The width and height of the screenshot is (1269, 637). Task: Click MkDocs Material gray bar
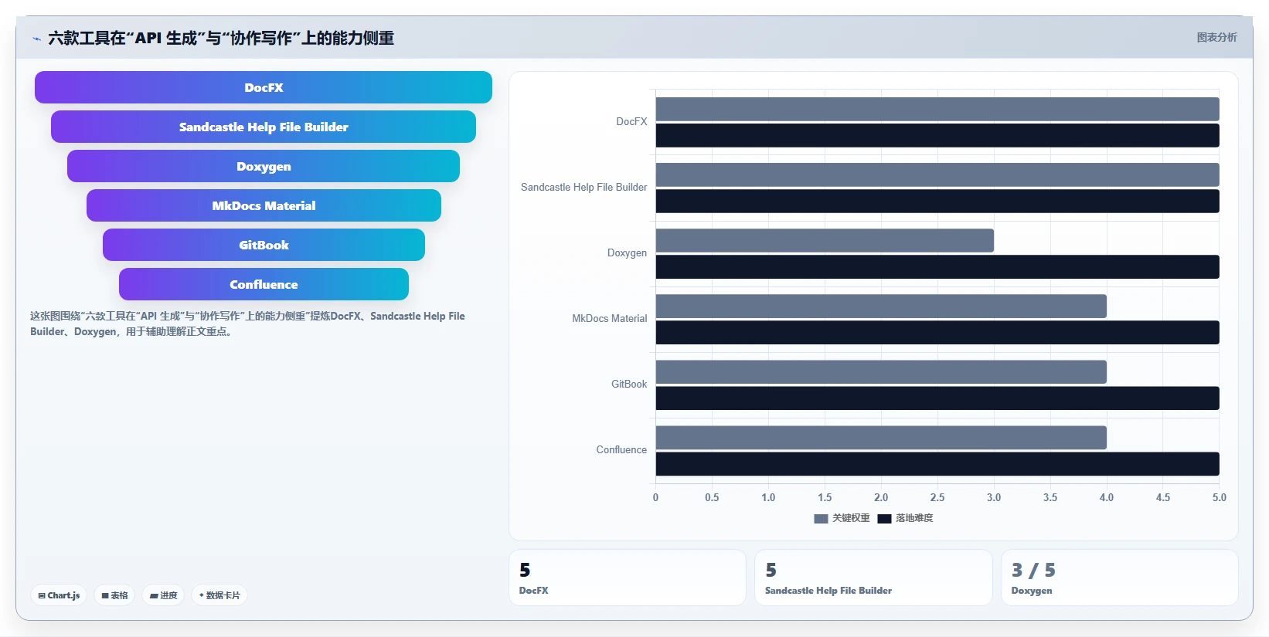[881, 306]
